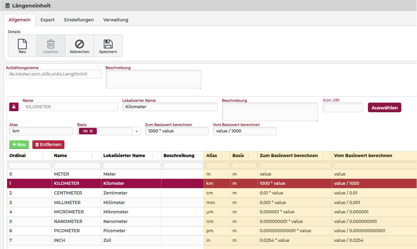The width and height of the screenshot is (417, 249).
Task: Click the value / 0.000000000001 cell
Action: [374, 230]
